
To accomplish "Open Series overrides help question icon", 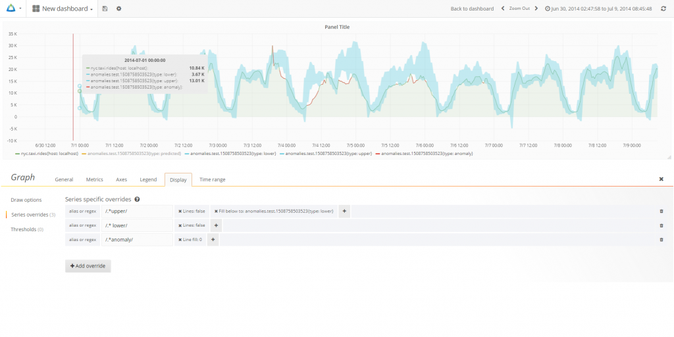I will 137,199.
